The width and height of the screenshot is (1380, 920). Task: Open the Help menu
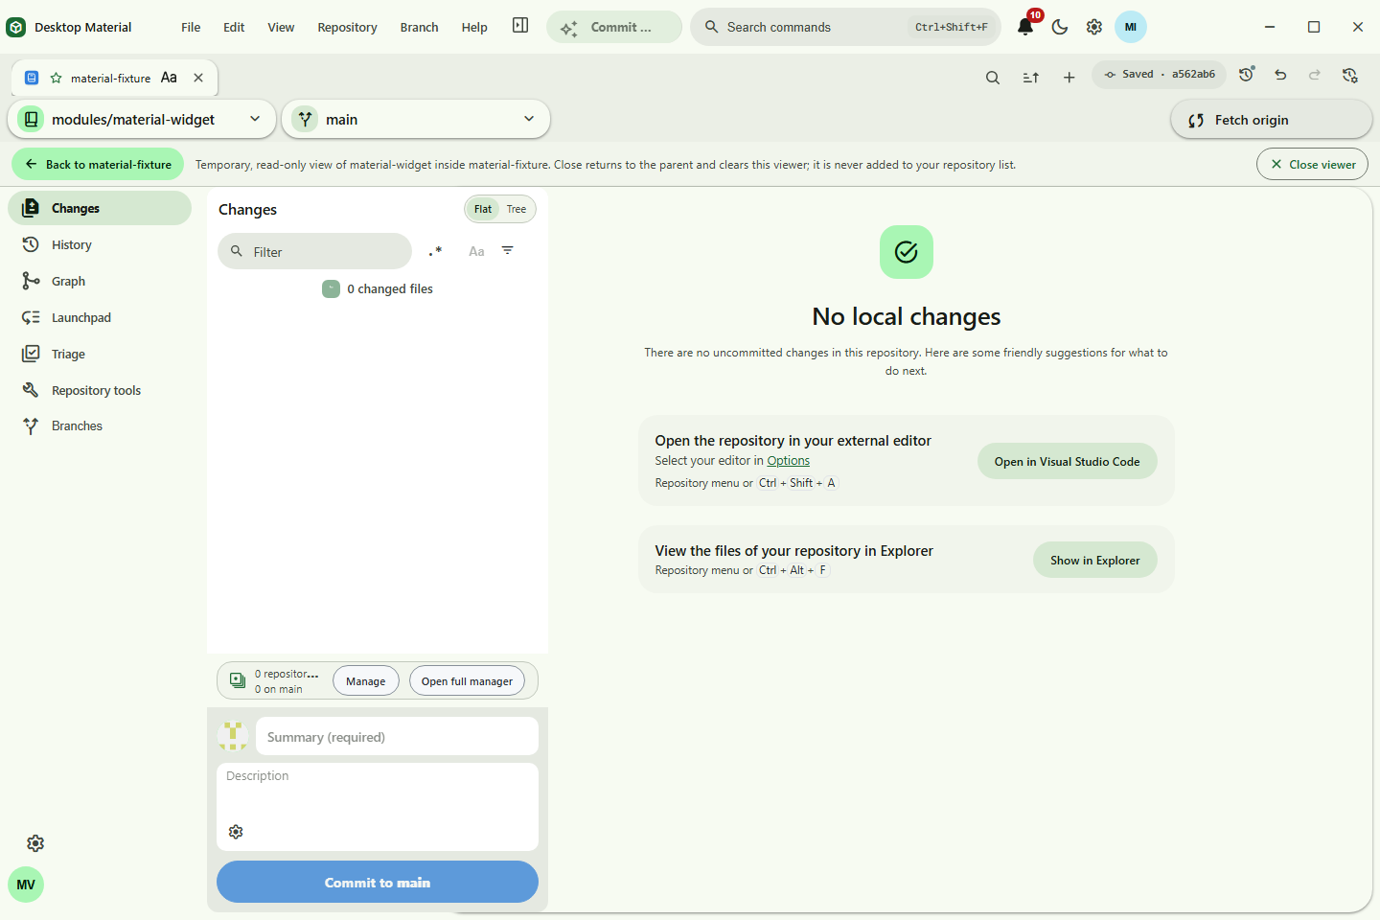tap(474, 27)
